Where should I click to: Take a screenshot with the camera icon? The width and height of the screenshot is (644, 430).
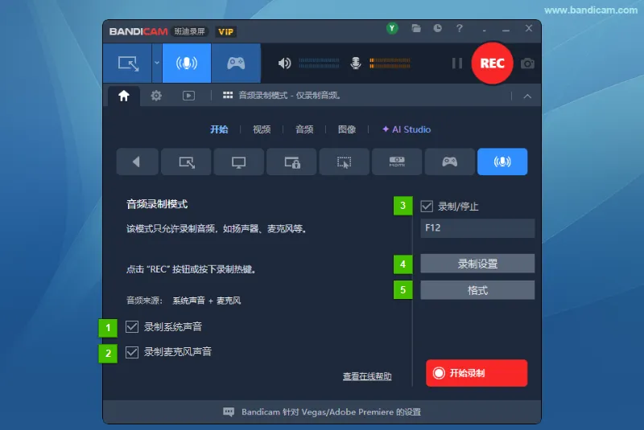(x=527, y=63)
